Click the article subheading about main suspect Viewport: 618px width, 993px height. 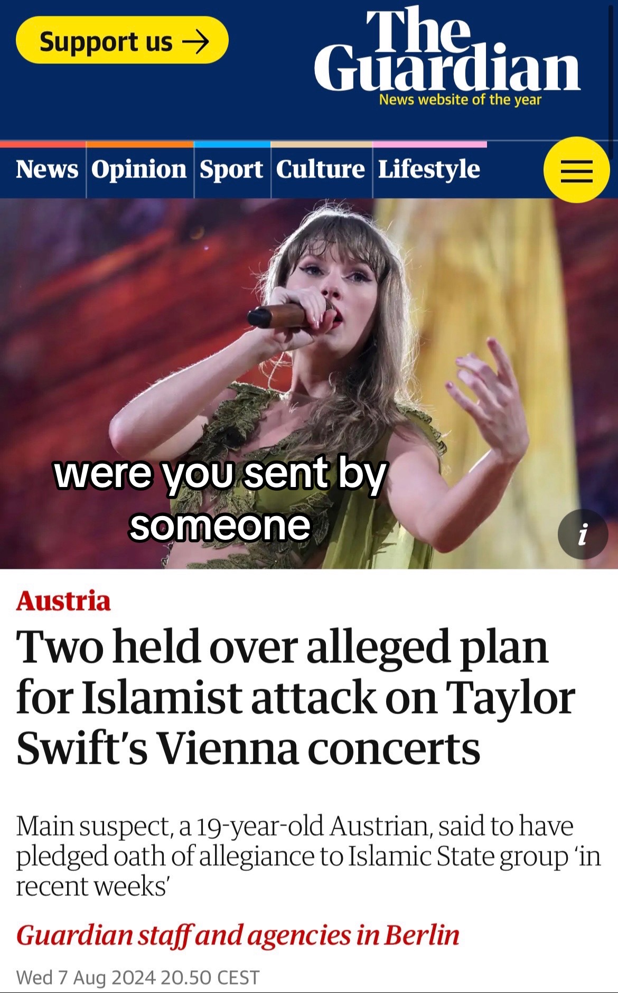[308, 856]
